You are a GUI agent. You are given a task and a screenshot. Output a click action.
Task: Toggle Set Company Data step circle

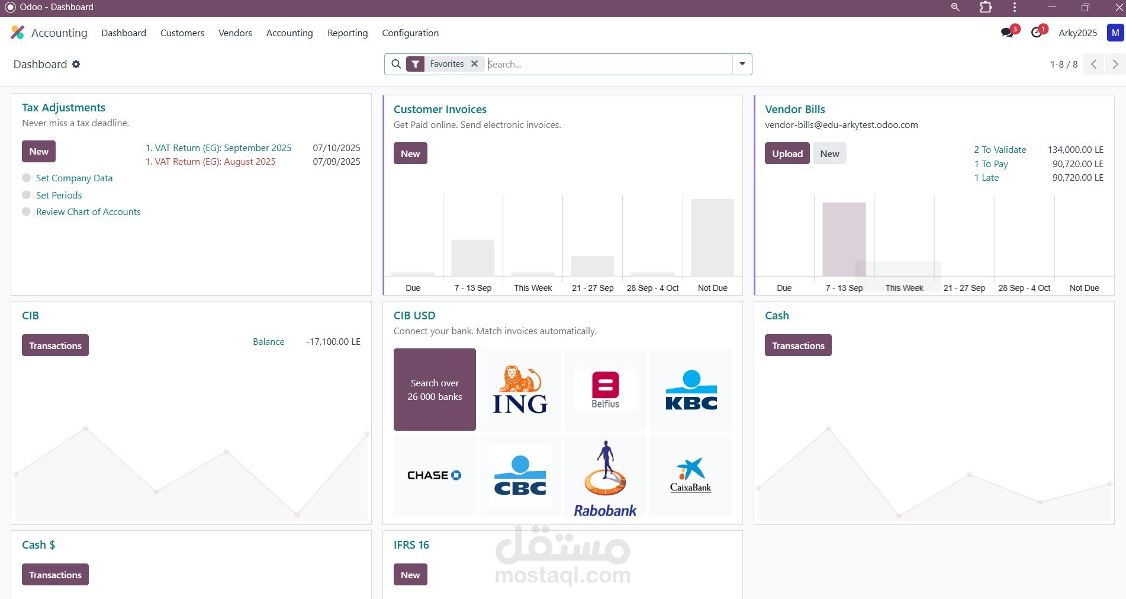click(x=26, y=178)
